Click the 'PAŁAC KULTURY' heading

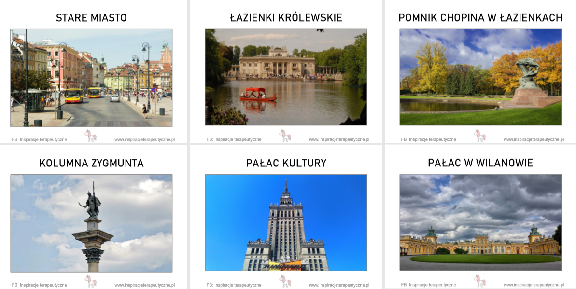(286, 163)
